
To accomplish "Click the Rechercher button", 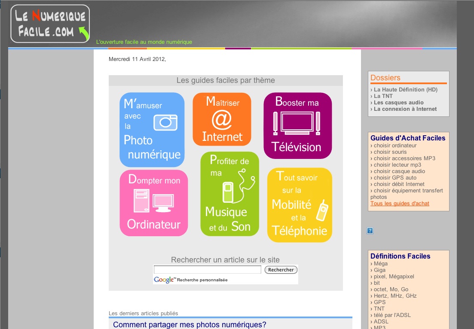I will 281,270.
